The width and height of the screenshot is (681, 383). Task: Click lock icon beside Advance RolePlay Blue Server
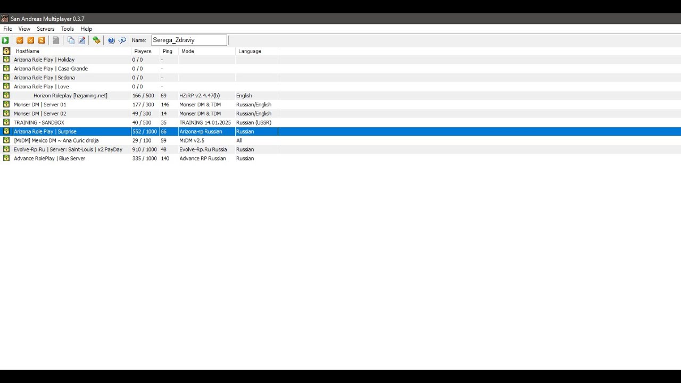click(6, 159)
